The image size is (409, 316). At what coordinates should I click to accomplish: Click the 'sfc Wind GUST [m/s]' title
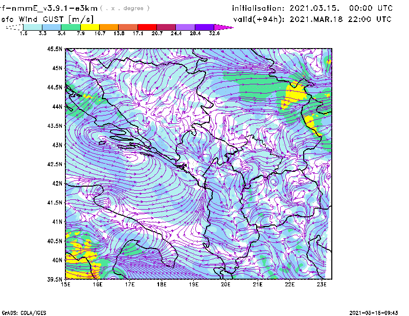click(x=47, y=19)
